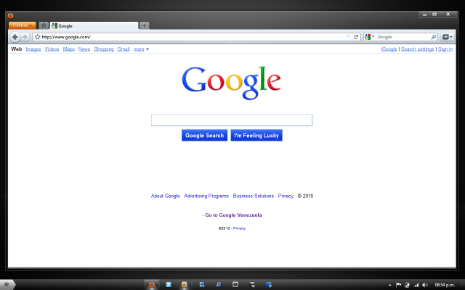The height and width of the screenshot is (290, 465).
Task: Open the search engine selector dropdown
Action: click(x=370, y=37)
